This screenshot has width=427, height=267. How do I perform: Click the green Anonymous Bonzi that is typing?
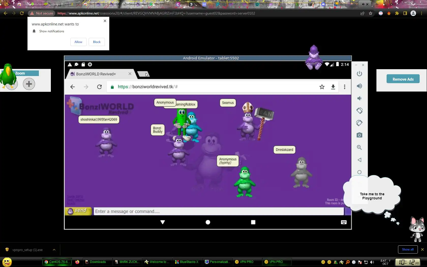click(x=245, y=182)
